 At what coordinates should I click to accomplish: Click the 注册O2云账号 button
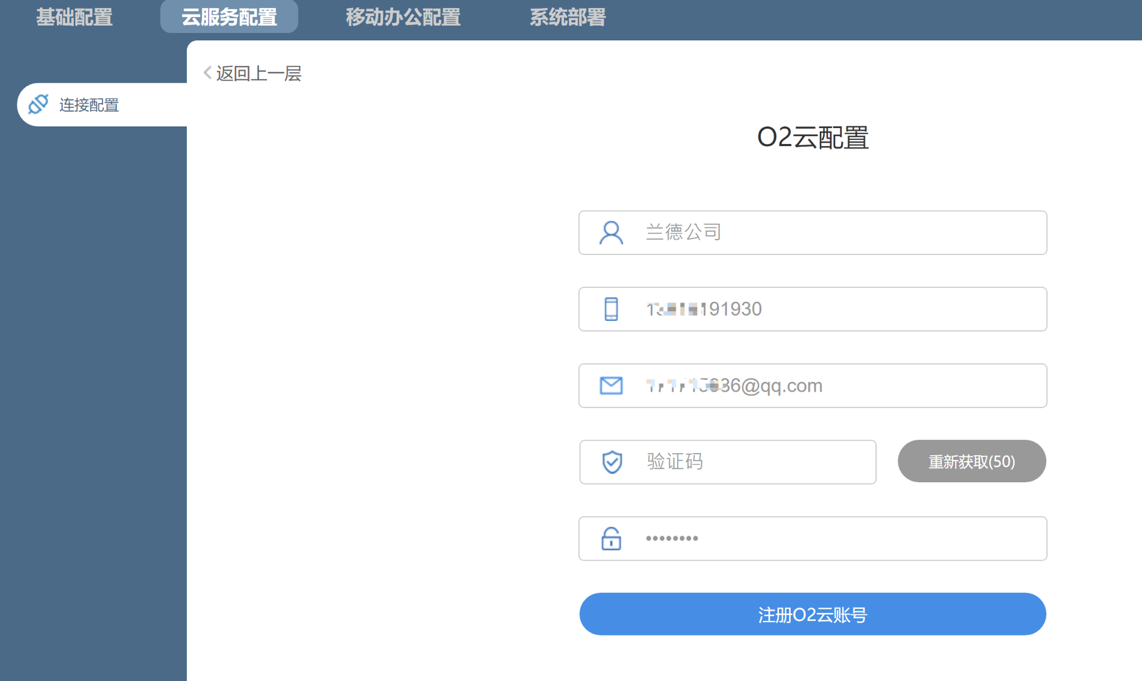click(812, 614)
